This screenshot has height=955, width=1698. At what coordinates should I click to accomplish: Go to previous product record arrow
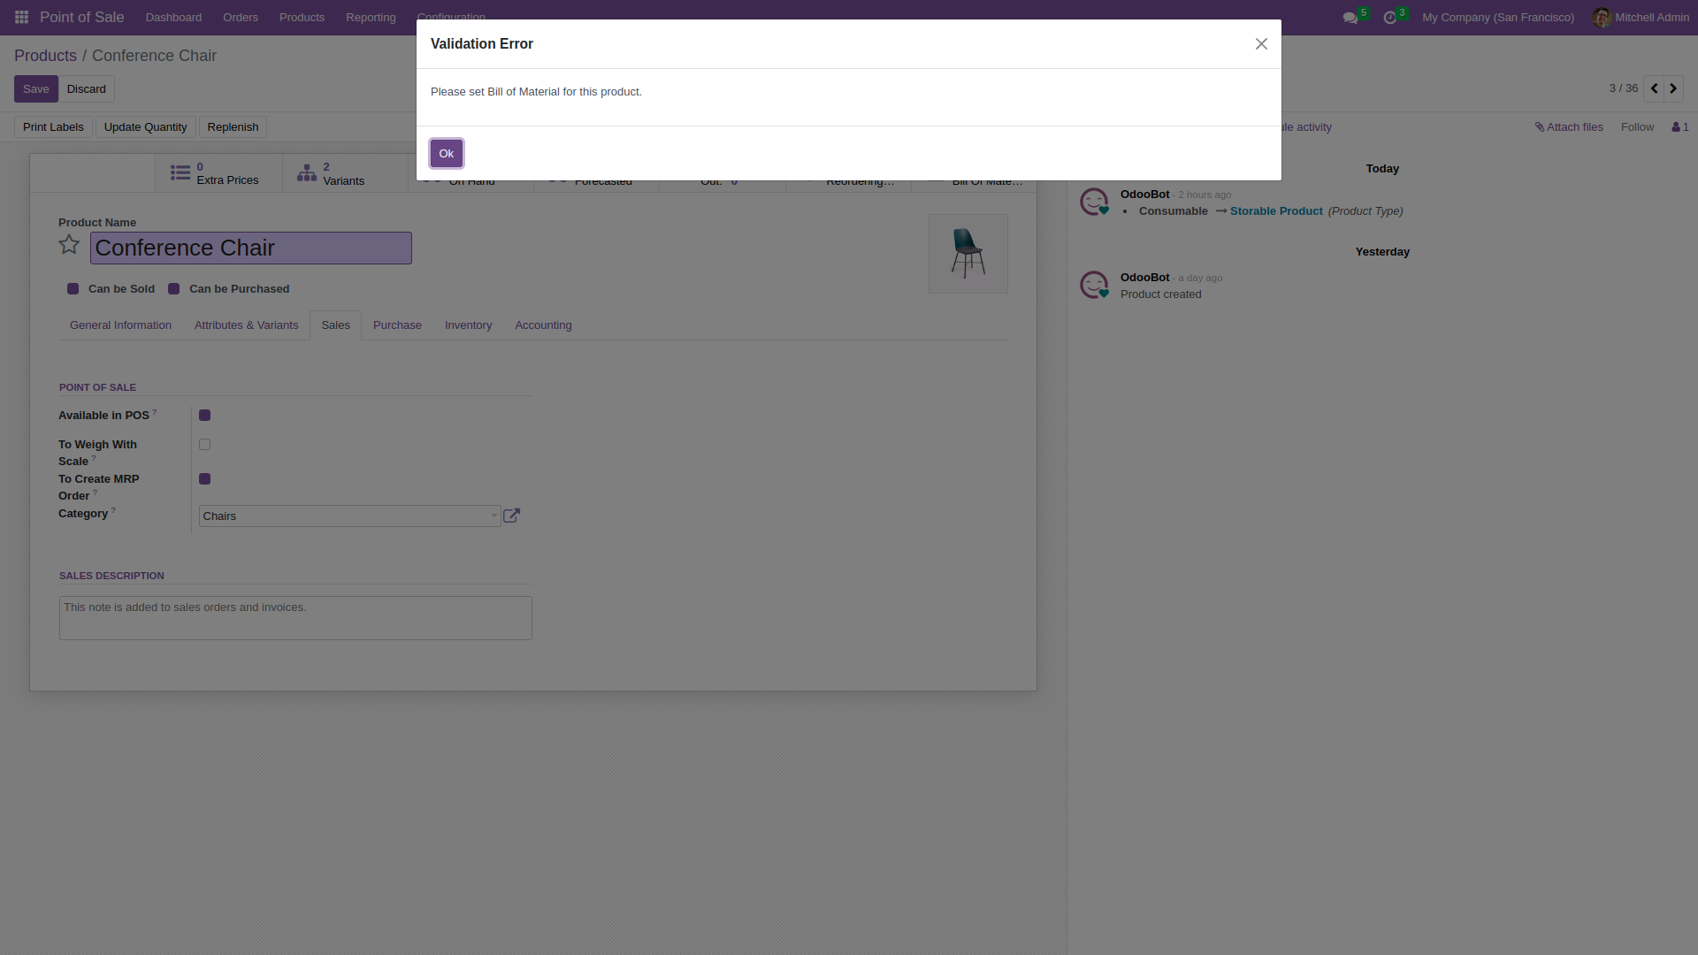[1654, 88]
